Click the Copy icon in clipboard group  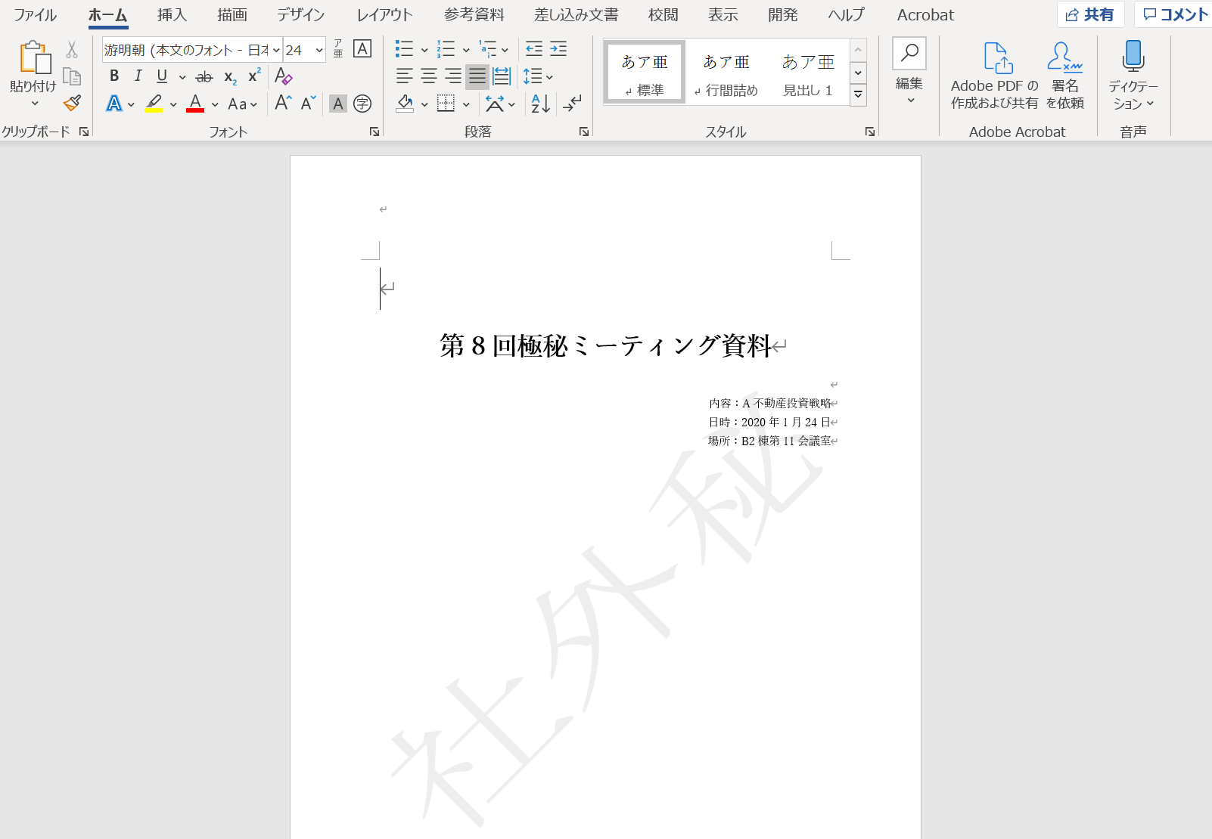point(72,76)
